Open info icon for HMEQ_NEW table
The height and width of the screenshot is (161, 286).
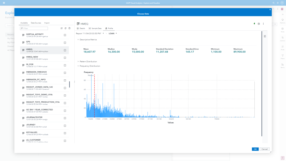pos(65,58)
